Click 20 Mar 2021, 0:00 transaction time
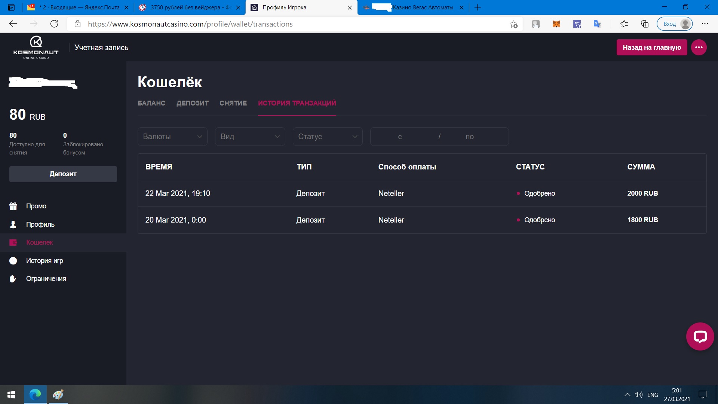 pyautogui.click(x=176, y=220)
